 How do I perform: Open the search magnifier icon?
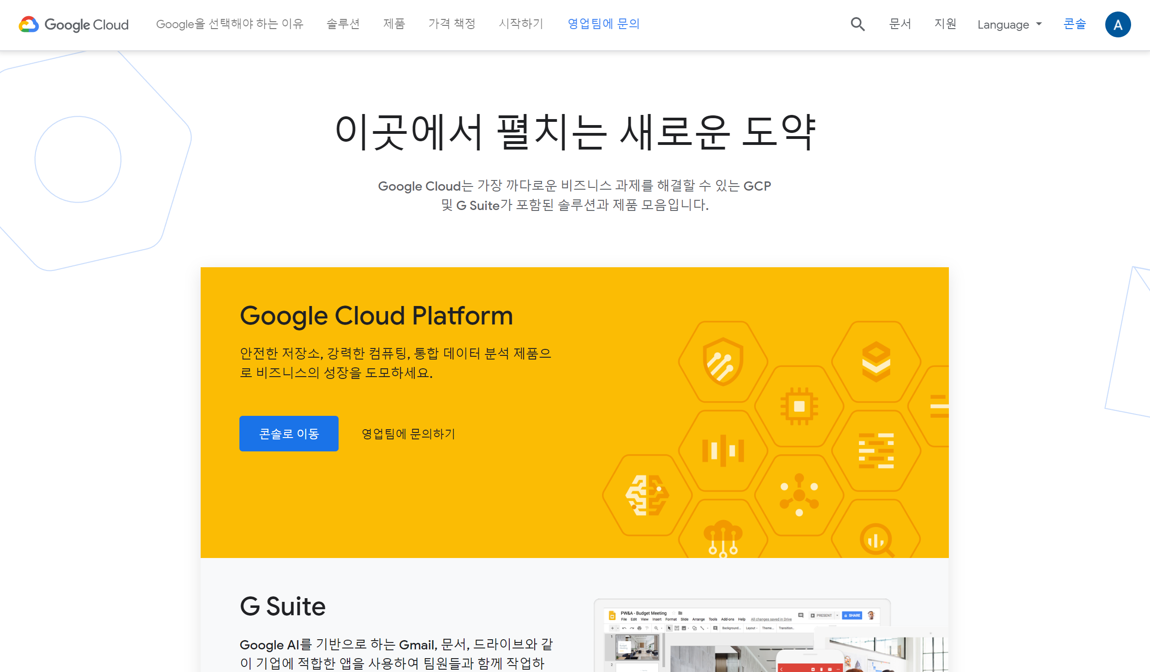[858, 24]
